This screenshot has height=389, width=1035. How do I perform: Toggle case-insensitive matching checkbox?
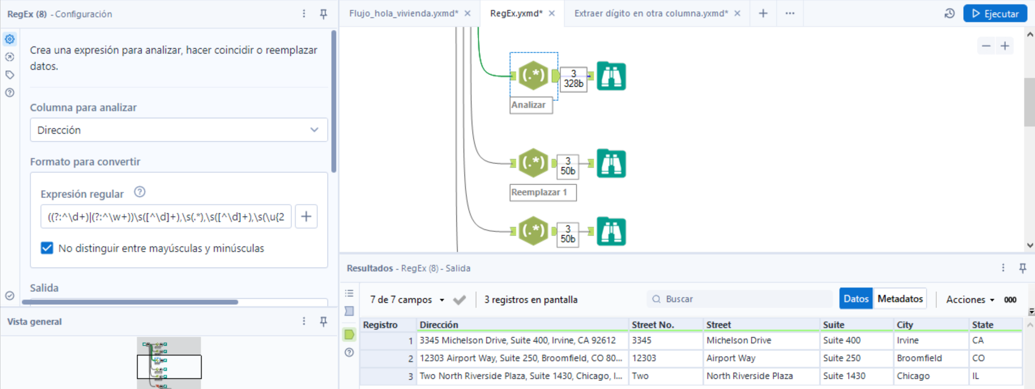click(x=47, y=248)
